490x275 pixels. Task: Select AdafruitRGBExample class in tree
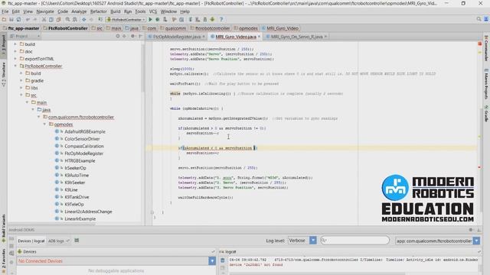[85, 131]
